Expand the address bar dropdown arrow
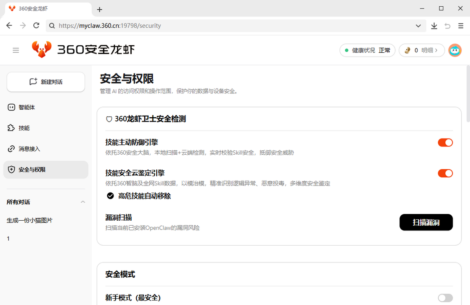The width and height of the screenshot is (470, 305). click(x=418, y=26)
